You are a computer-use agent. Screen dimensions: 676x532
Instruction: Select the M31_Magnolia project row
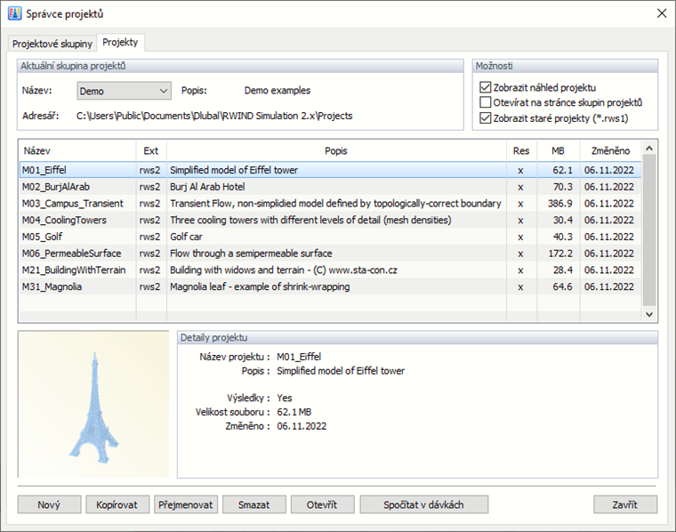pos(330,286)
